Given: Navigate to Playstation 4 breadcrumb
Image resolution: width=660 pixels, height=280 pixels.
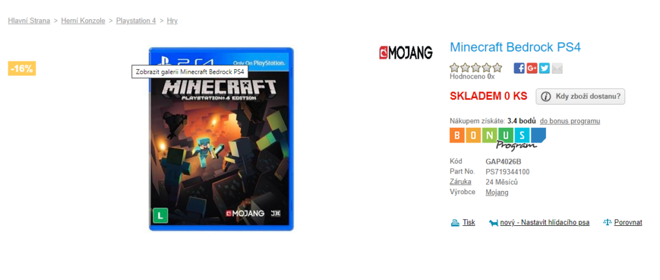Looking at the screenshot, I should pyautogui.click(x=136, y=21).
